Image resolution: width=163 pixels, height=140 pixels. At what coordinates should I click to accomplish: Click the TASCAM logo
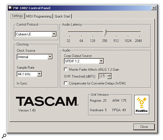[47, 101]
